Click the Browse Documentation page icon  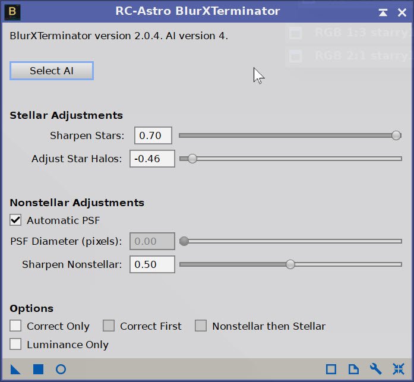(x=353, y=369)
